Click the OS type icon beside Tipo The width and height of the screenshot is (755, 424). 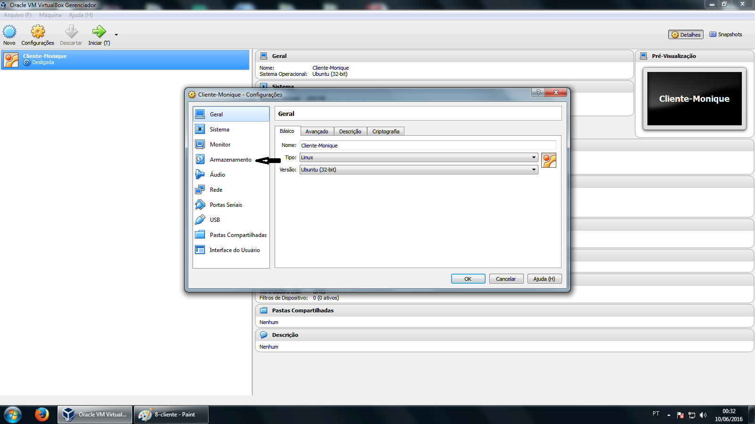pyautogui.click(x=549, y=160)
